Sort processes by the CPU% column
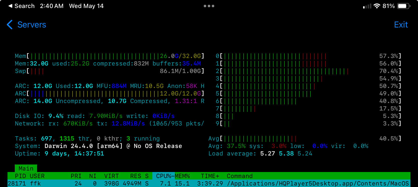The width and height of the screenshot is (418, 187). (163, 176)
